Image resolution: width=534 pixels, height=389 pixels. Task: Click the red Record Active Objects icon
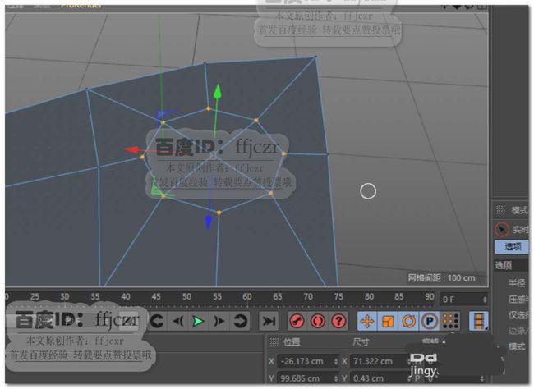297,321
